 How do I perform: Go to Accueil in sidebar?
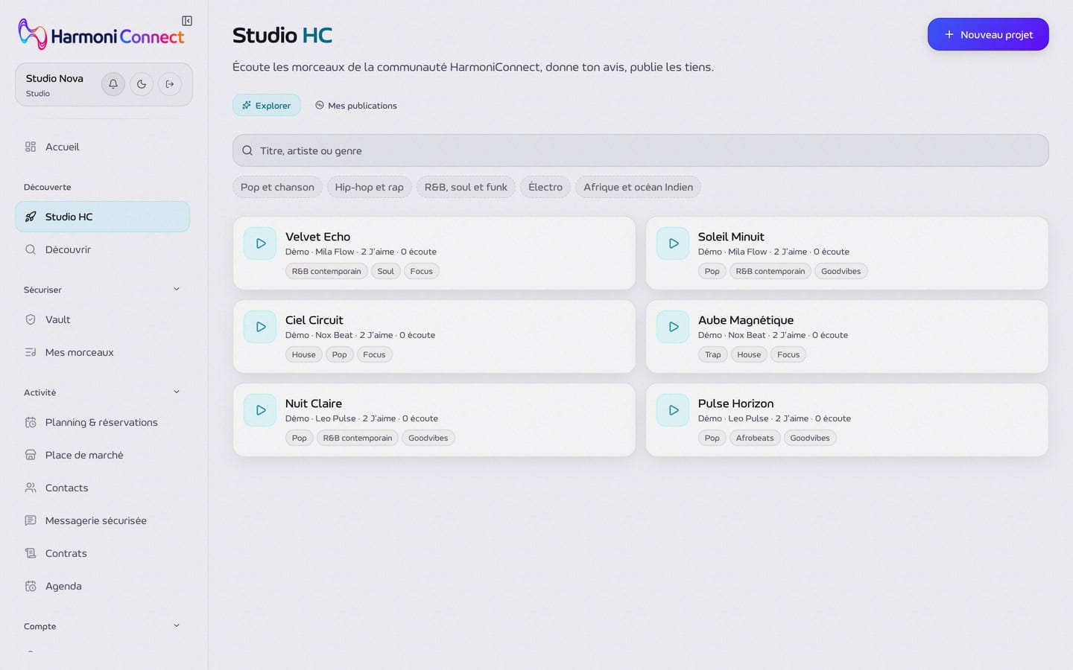102,147
